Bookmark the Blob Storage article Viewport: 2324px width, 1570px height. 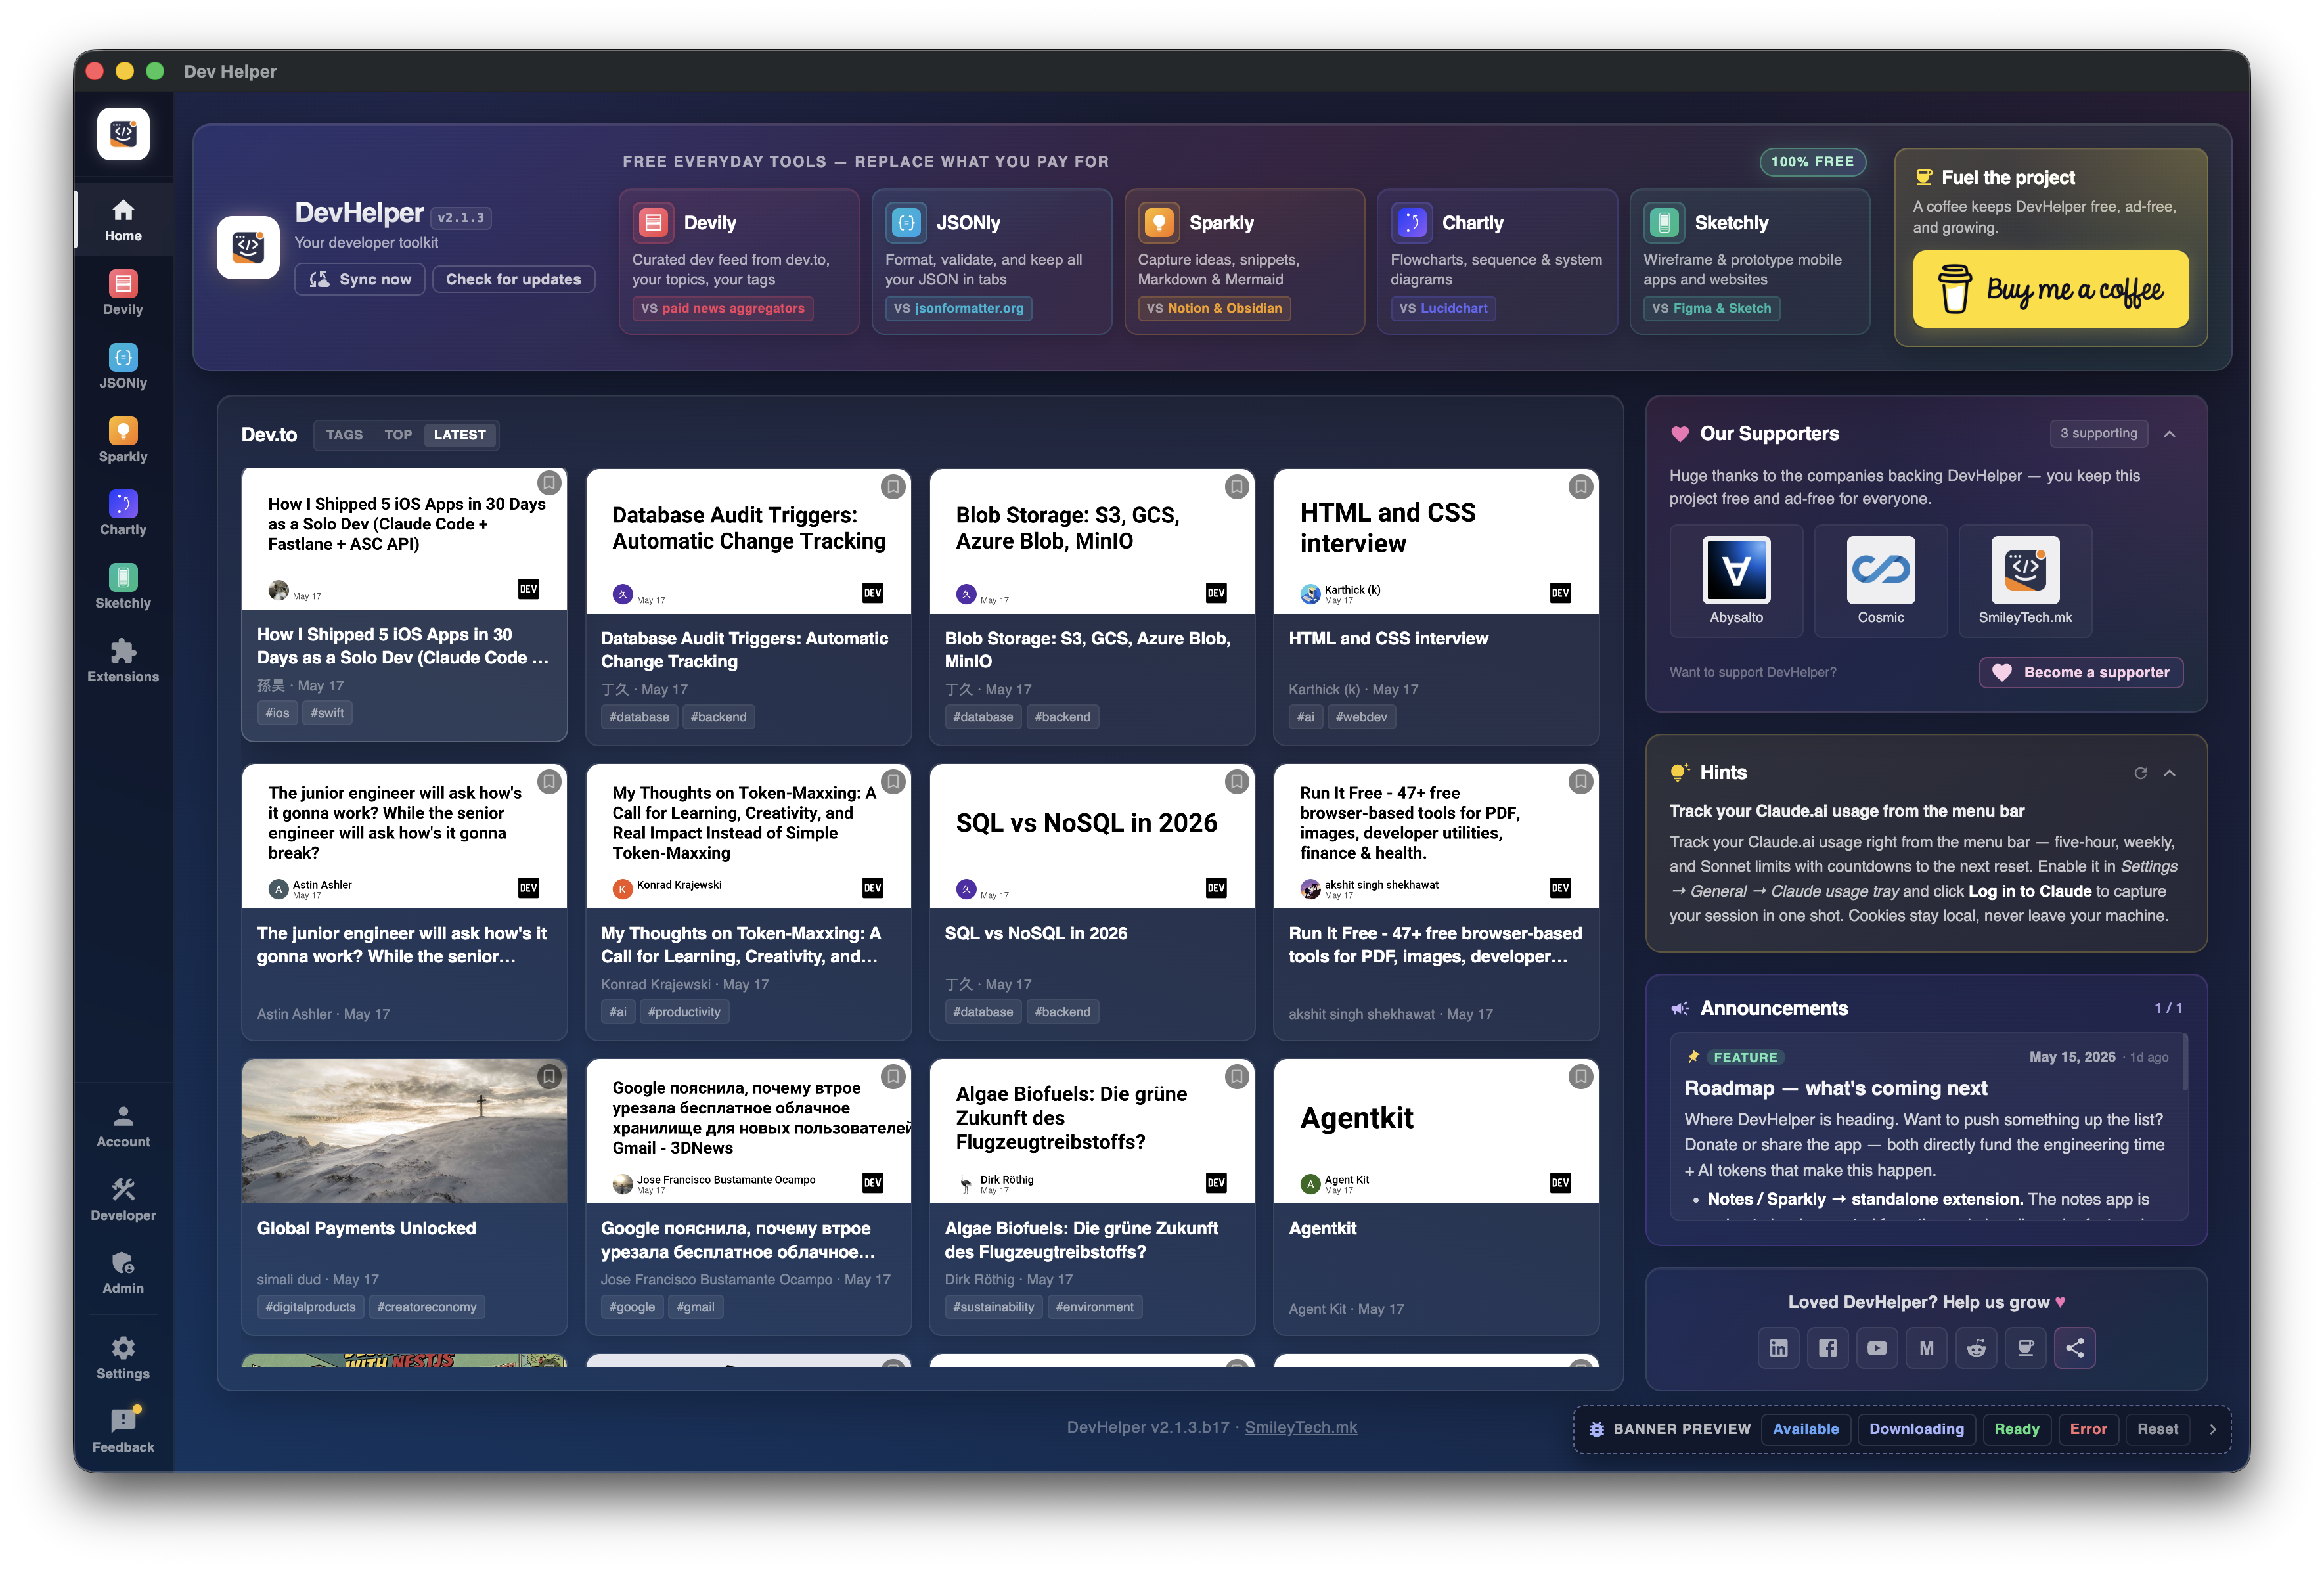(x=1237, y=486)
